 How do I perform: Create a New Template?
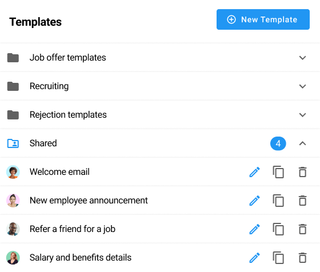pos(263,19)
